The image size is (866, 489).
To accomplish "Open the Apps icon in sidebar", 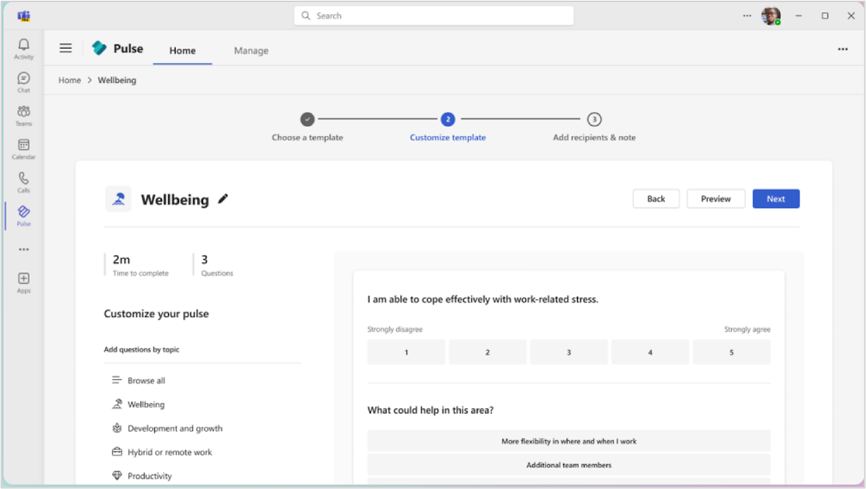I will (23, 280).
